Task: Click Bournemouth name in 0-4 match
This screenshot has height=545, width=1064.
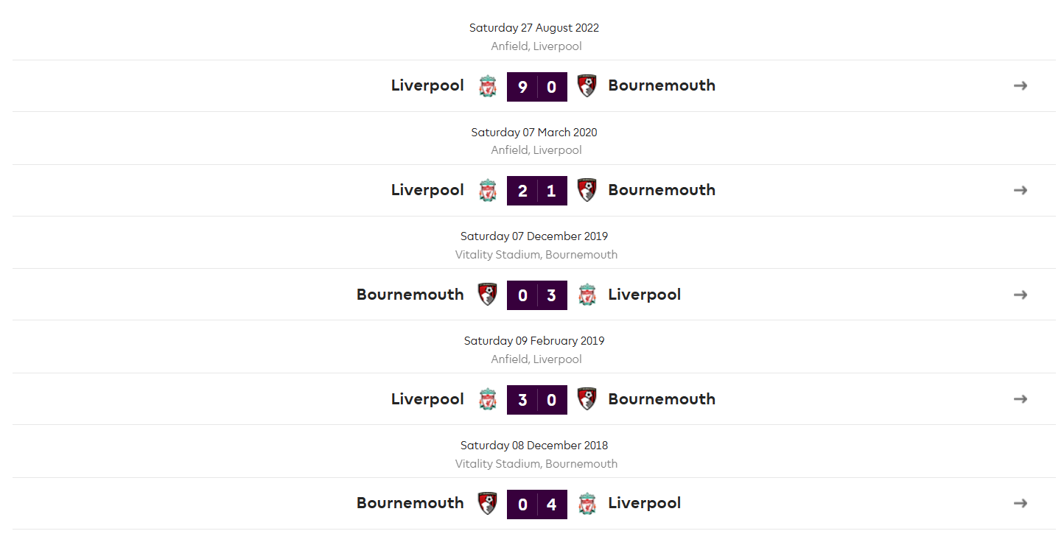Action: (x=410, y=503)
